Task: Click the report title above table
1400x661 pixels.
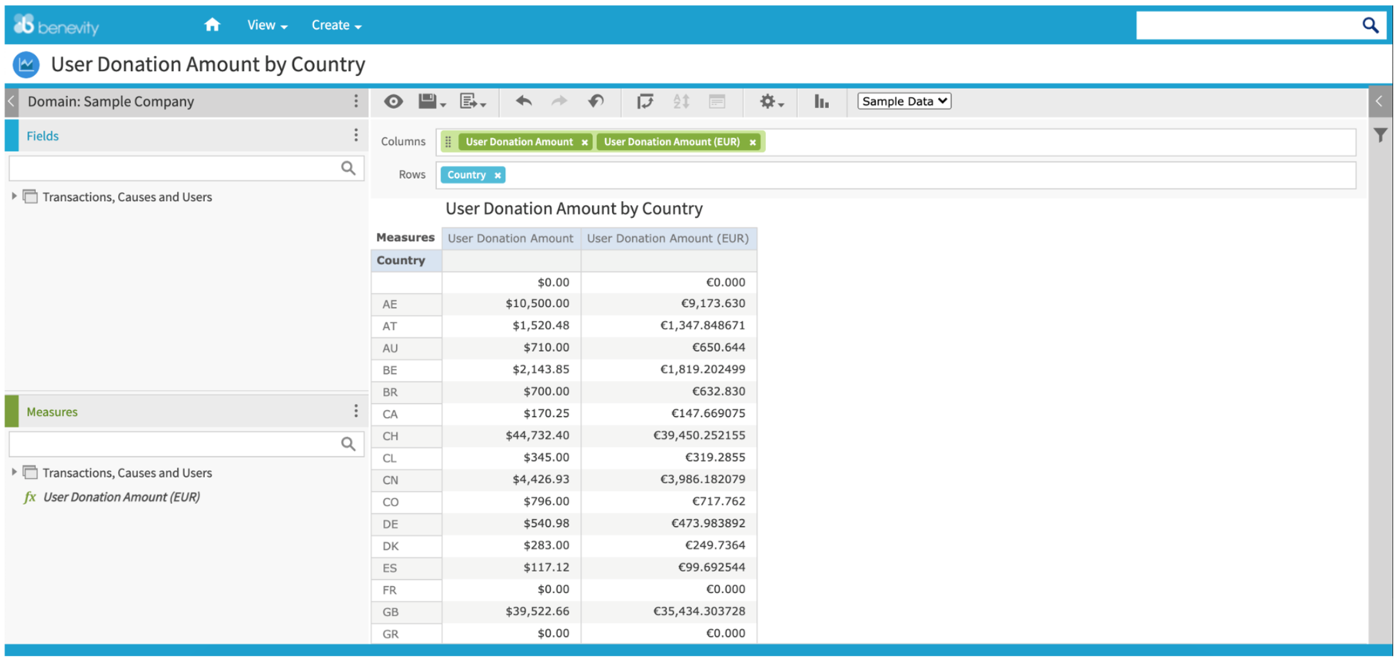Action: click(x=574, y=209)
